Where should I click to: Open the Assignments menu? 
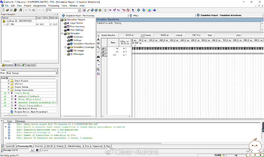(x=39, y=6)
